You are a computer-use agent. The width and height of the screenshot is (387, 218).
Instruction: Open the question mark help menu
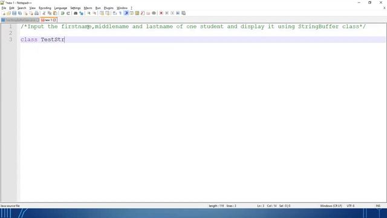[x=131, y=8]
